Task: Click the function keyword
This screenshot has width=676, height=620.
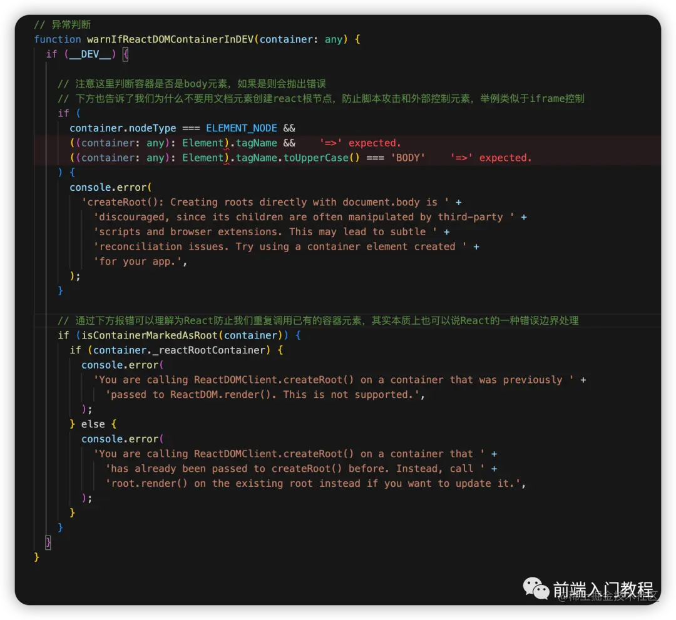Action: (x=58, y=39)
